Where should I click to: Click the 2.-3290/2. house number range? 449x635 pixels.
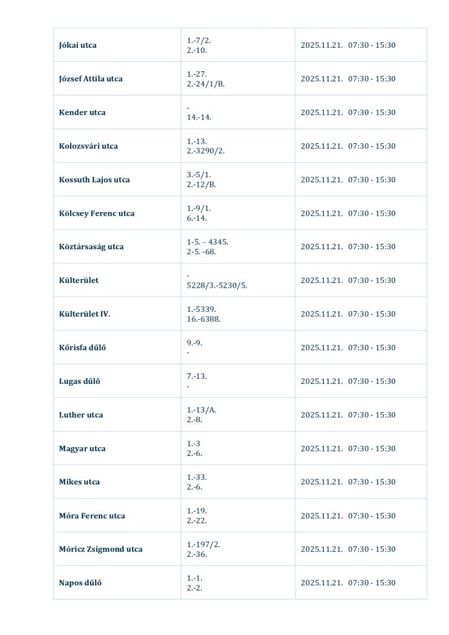(x=205, y=151)
